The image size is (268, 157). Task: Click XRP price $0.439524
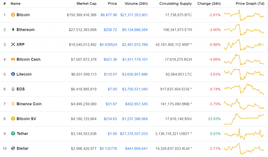click(108, 45)
